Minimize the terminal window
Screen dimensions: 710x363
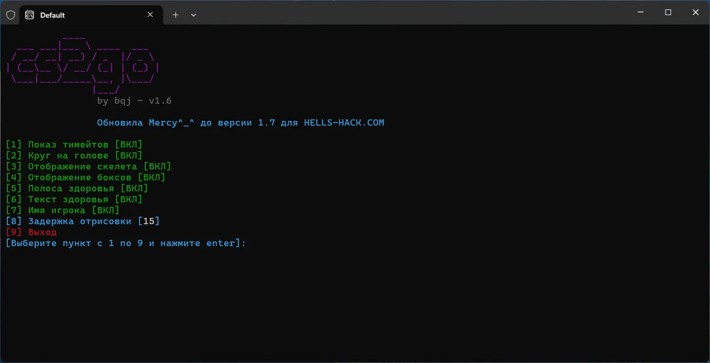pos(641,13)
